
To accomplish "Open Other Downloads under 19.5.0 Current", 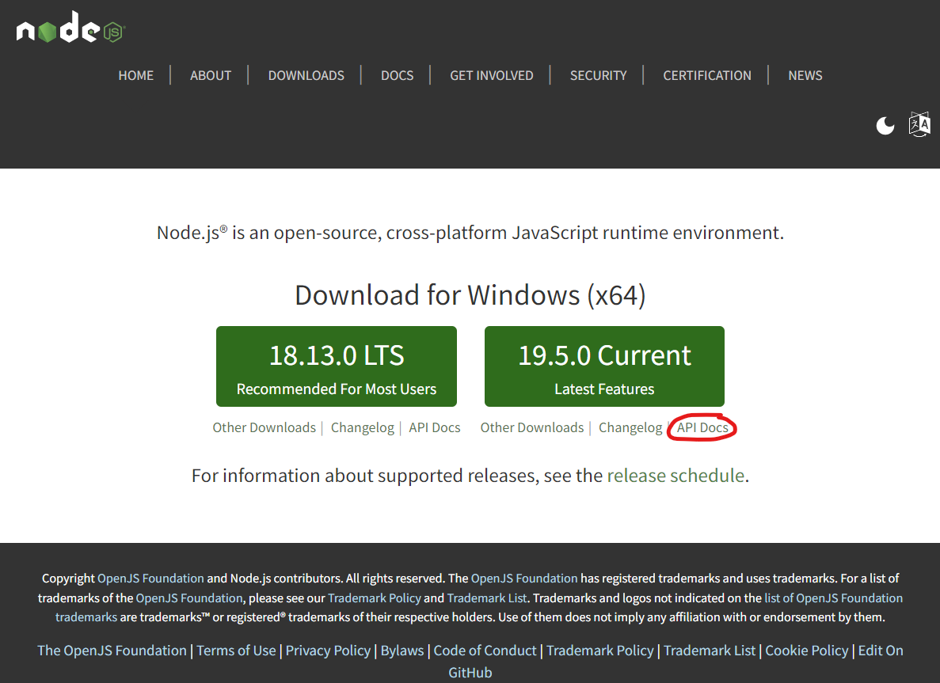I will (531, 427).
